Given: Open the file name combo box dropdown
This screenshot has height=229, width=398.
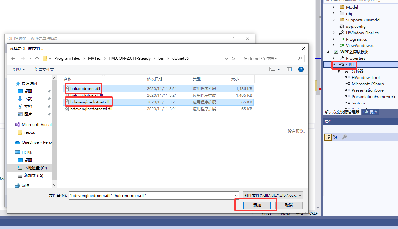Looking at the screenshot, I should (236, 195).
